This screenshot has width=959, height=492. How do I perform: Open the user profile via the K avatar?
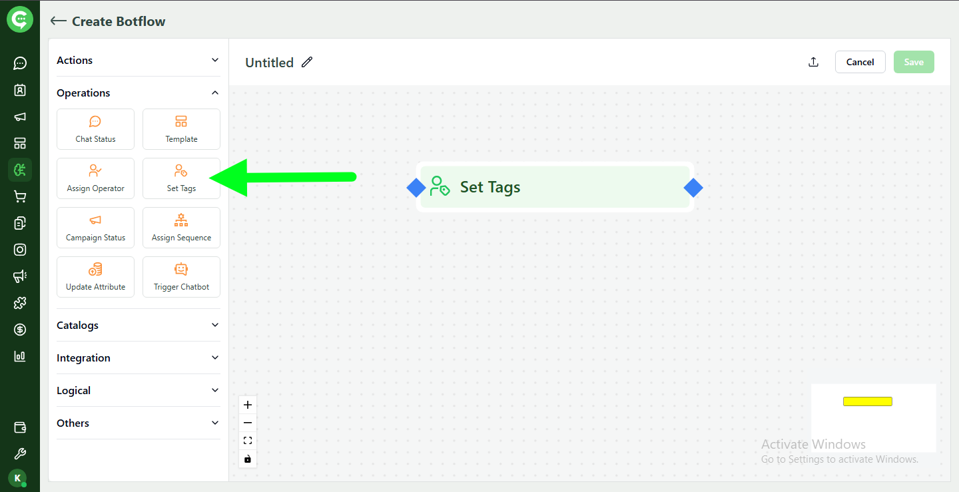point(18,478)
